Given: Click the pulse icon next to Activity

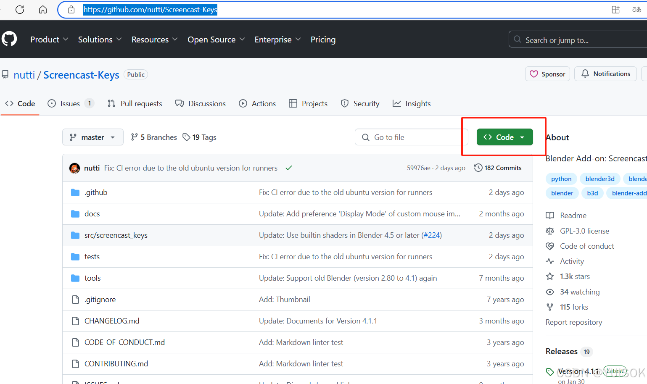Looking at the screenshot, I should tap(550, 261).
